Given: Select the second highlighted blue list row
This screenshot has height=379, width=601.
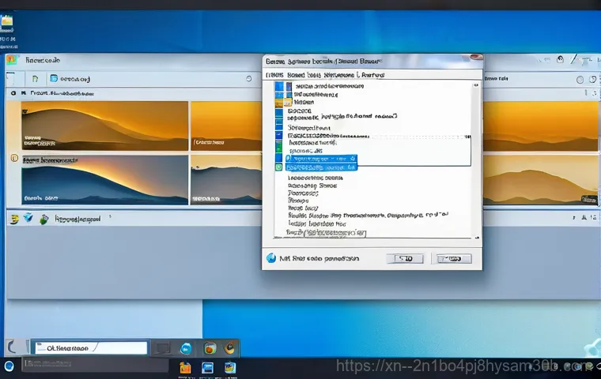Looking at the screenshot, I should click(x=321, y=167).
